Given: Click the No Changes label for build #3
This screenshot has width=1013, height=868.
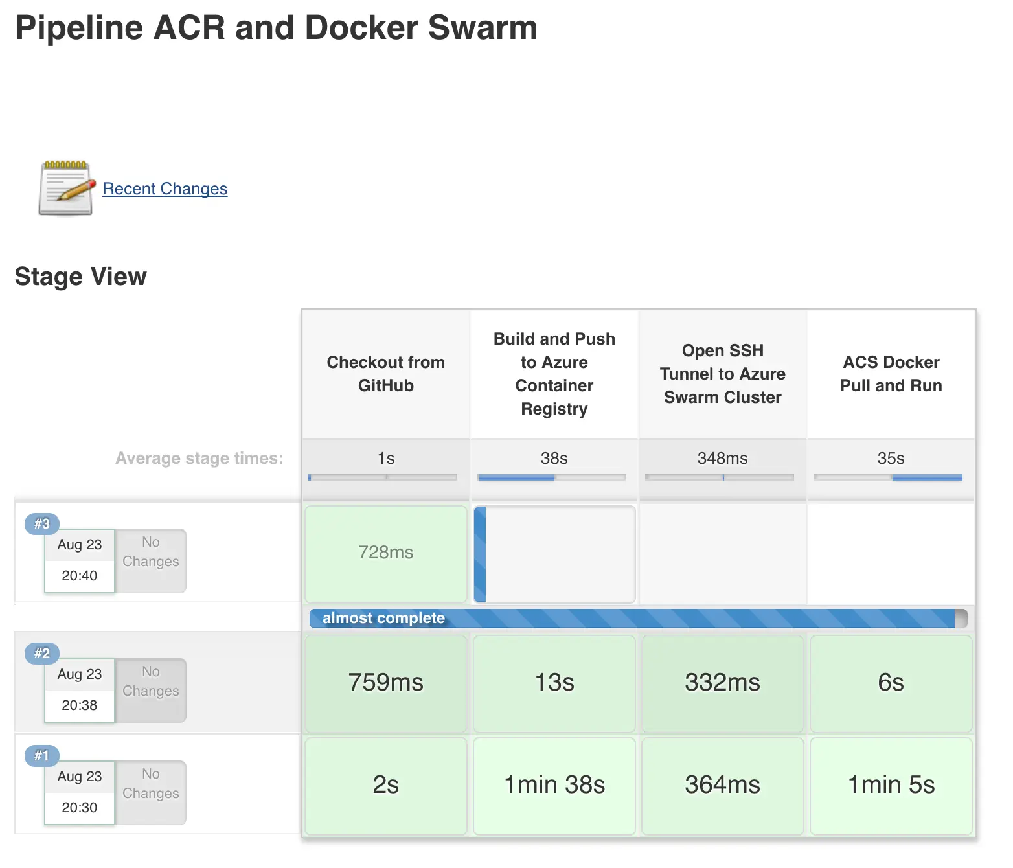Looking at the screenshot, I should (150, 552).
